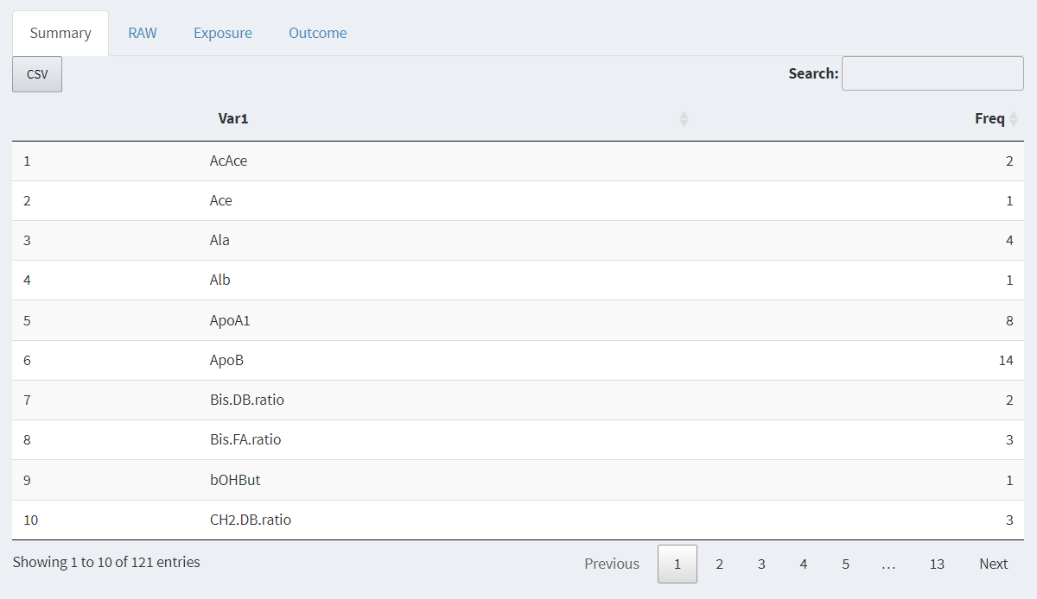Click the Previous page button
This screenshot has height=599, width=1037.
pyautogui.click(x=612, y=564)
